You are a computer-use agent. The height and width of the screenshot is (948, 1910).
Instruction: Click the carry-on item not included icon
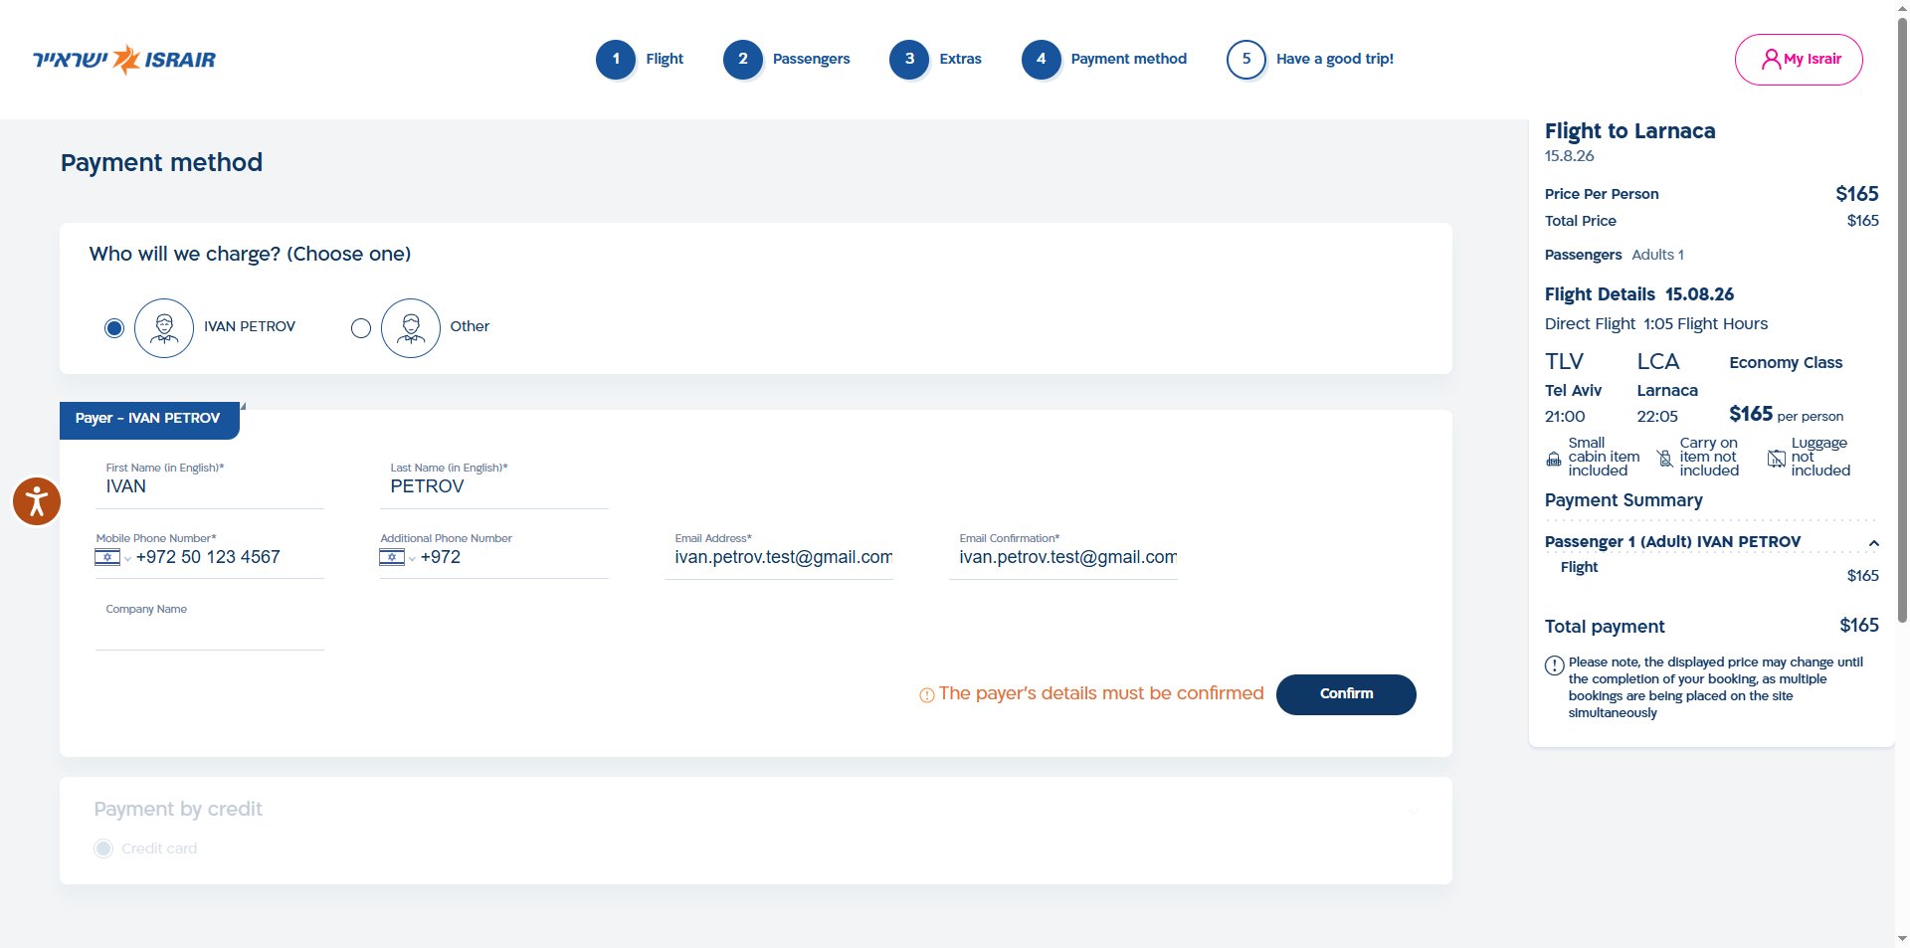pyautogui.click(x=1664, y=459)
